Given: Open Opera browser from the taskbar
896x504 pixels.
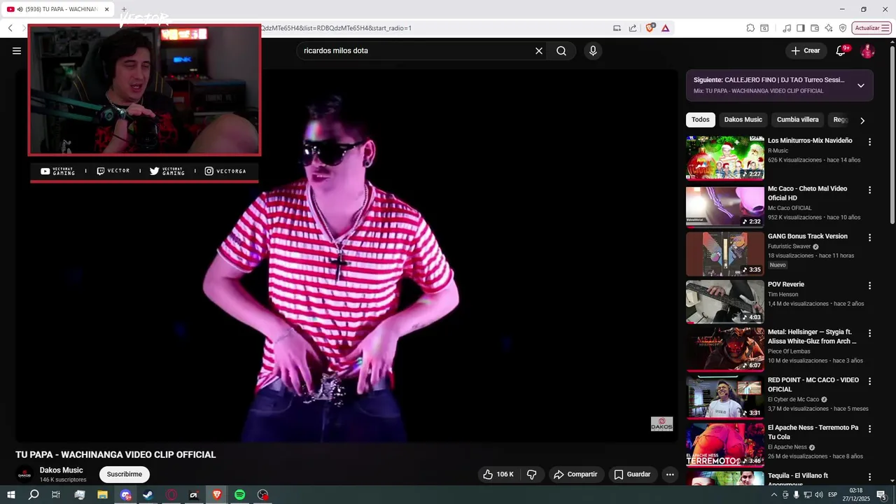Looking at the screenshot, I should point(171,495).
